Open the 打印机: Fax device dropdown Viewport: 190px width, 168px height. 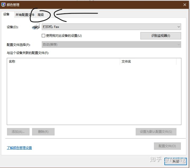click(111, 27)
